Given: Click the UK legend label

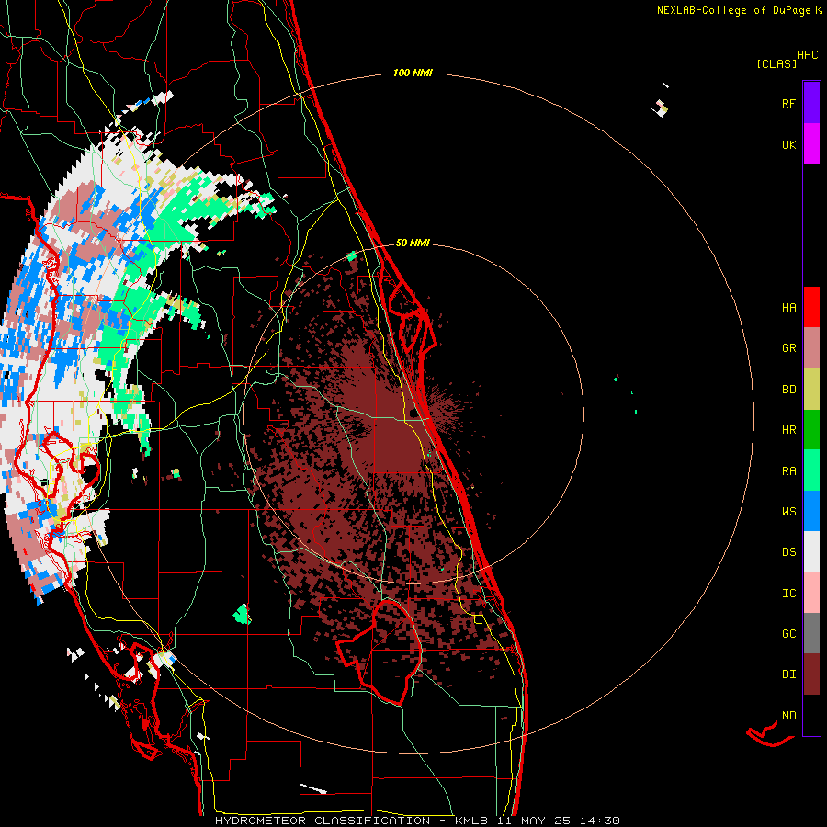Looking at the screenshot, I should (x=788, y=144).
